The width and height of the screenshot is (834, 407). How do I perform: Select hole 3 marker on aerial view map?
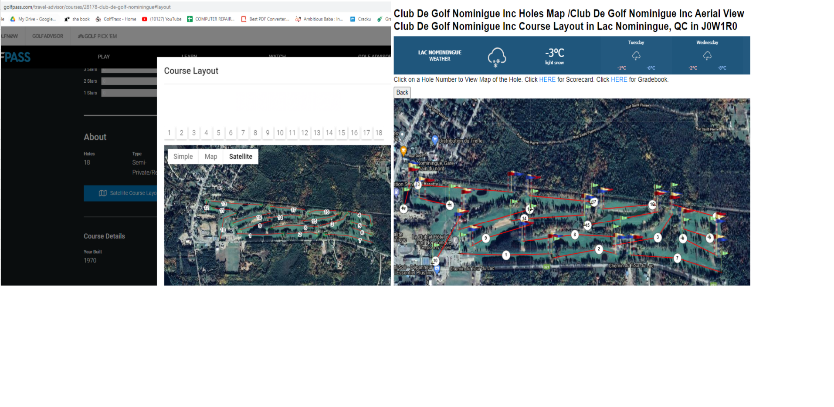pos(658,237)
